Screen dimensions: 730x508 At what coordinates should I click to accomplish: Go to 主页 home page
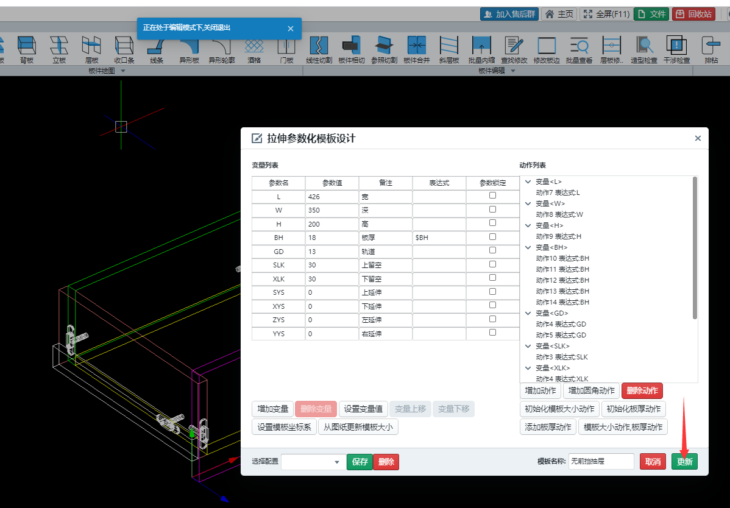pyautogui.click(x=559, y=14)
